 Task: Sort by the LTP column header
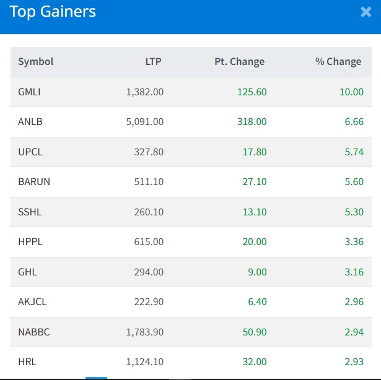(x=154, y=61)
